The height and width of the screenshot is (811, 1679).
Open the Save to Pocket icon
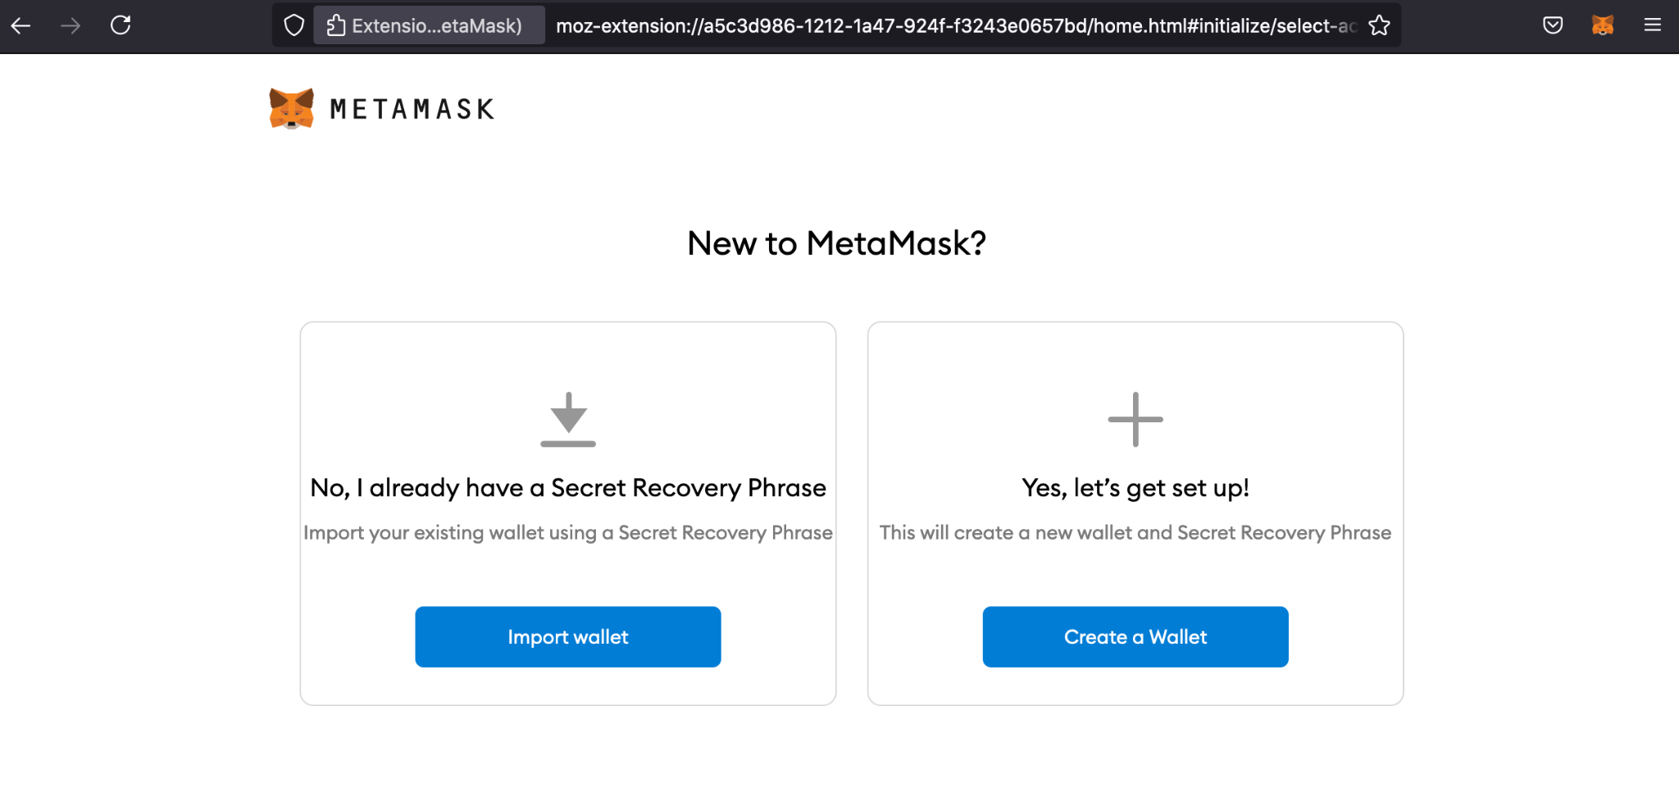coord(1553,25)
